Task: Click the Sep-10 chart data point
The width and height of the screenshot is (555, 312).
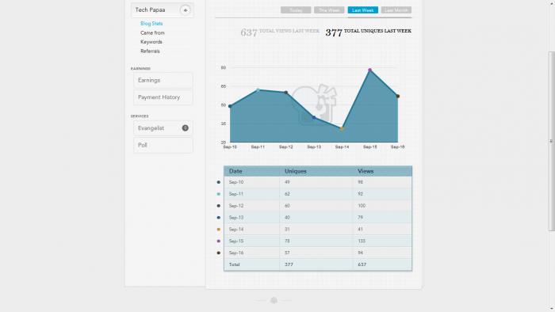Action: pos(230,106)
